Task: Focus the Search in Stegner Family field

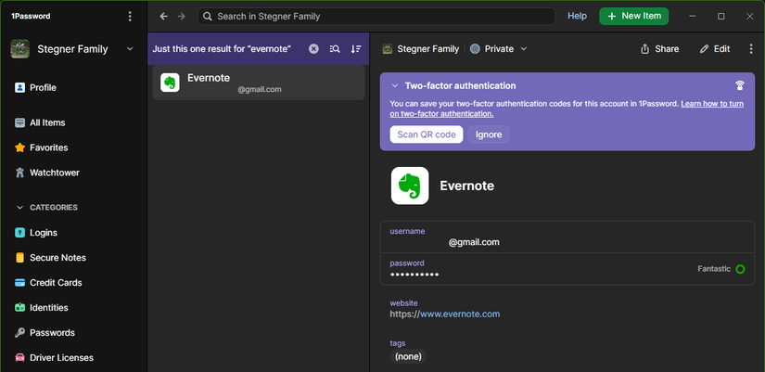Action: click(376, 16)
